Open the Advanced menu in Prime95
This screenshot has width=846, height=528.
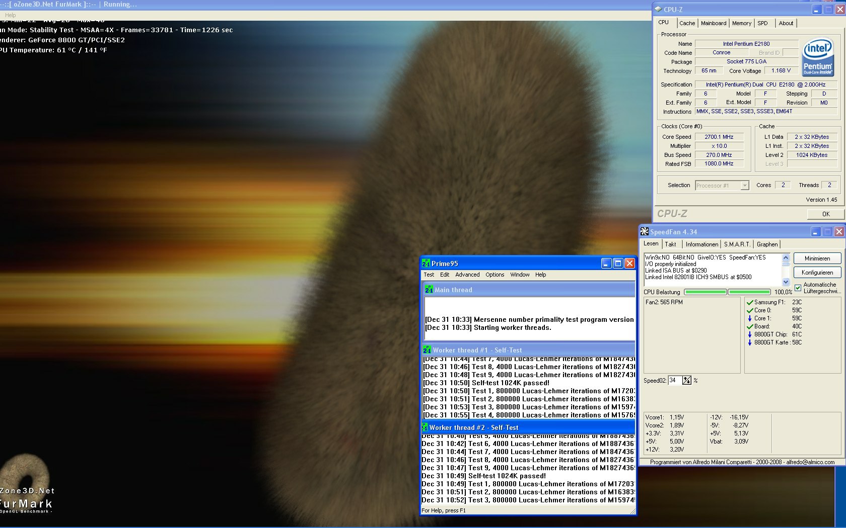tap(467, 275)
